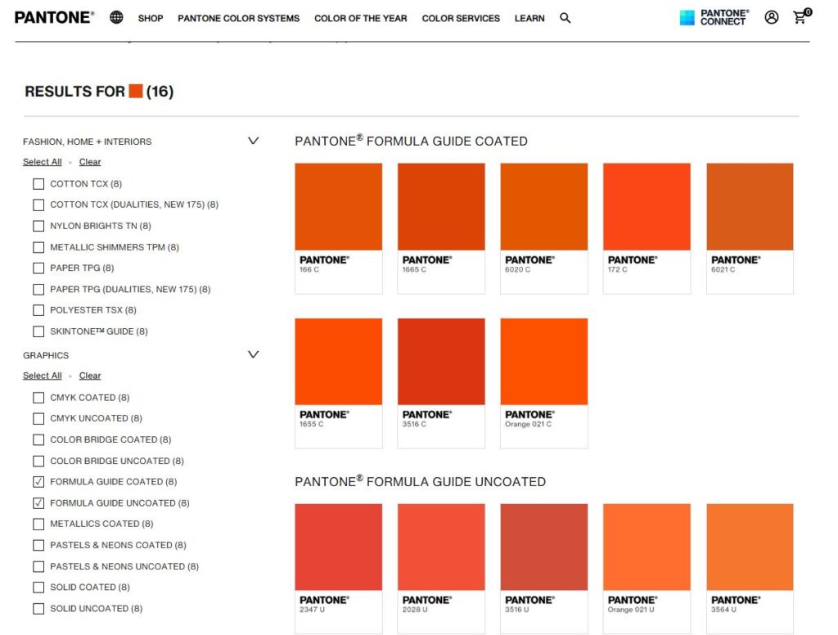The image size is (838, 635).
Task: Collapse the Fashion, Home + Interiors section
Action: [253, 141]
